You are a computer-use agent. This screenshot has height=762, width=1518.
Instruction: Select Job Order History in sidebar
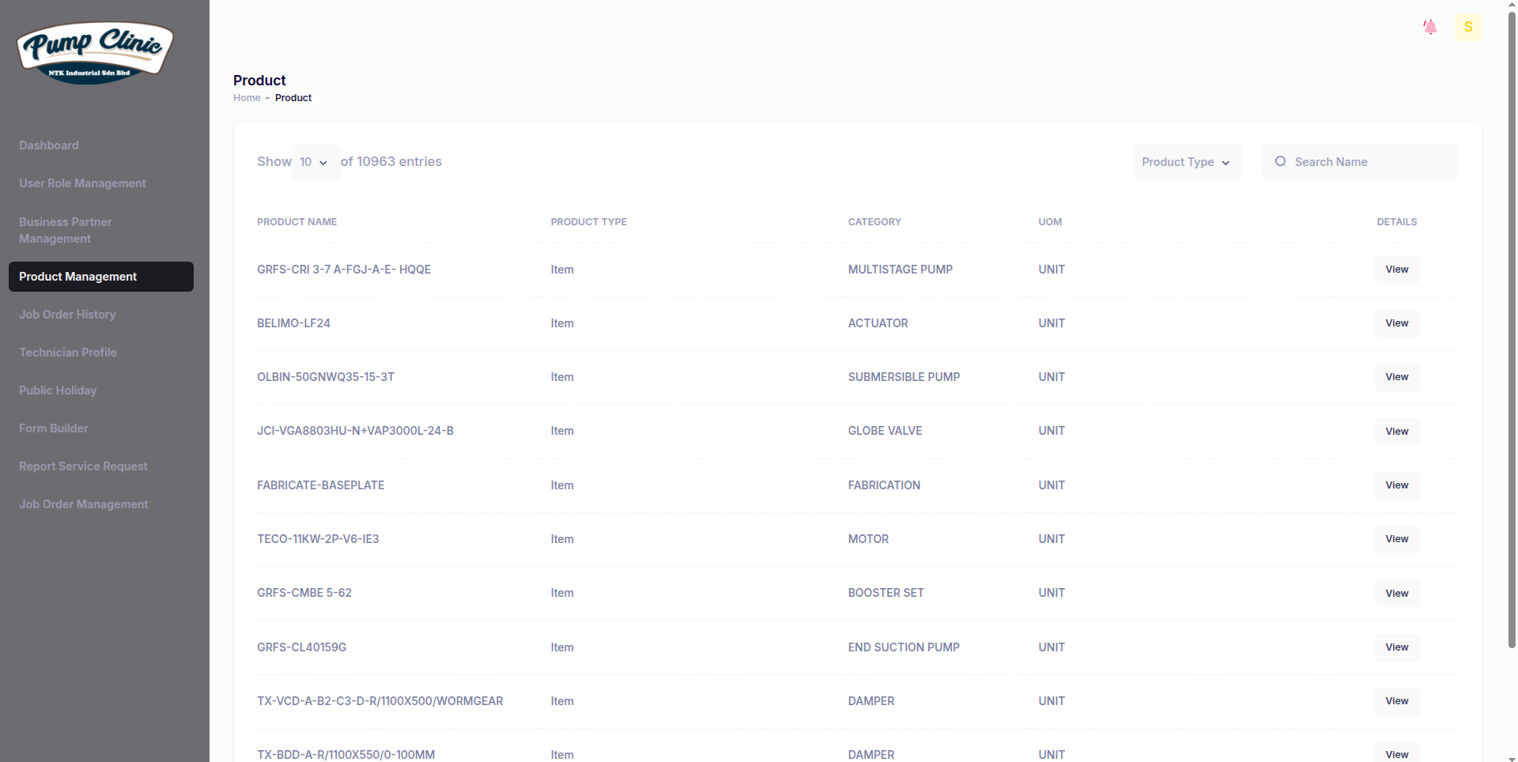click(67, 315)
